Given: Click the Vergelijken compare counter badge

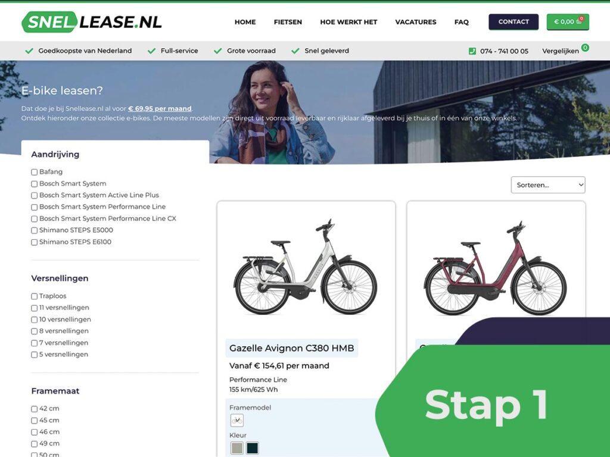Looking at the screenshot, I should pos(585,48).
